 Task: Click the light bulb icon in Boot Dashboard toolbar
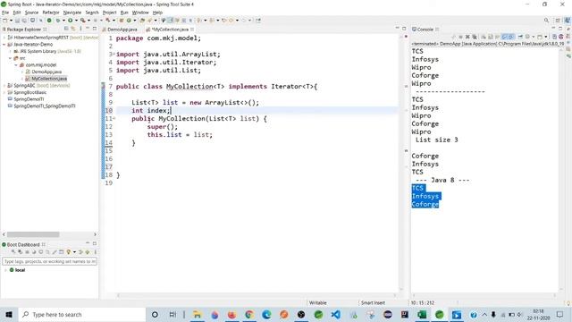[68, 252]
